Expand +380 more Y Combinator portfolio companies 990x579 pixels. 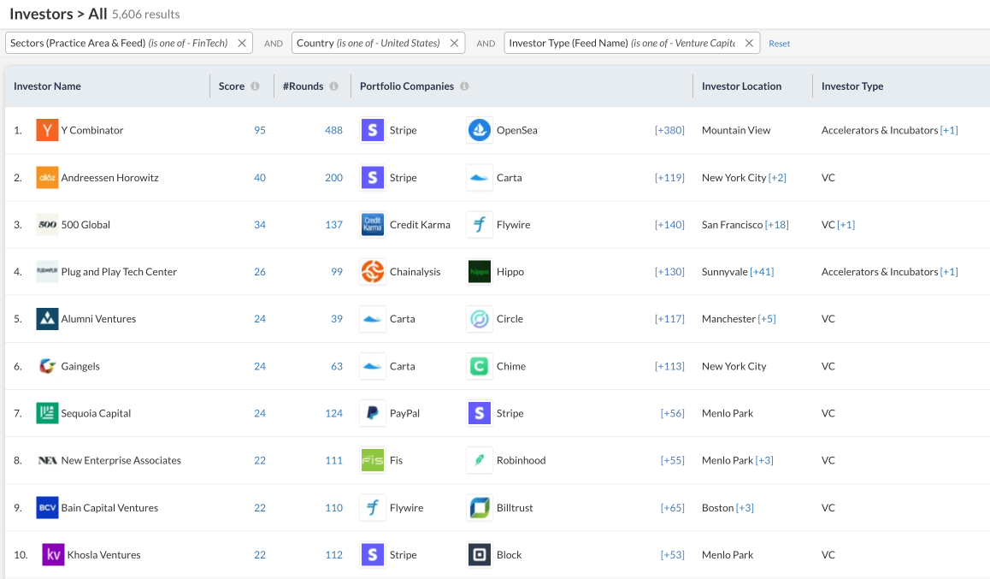(669, 131)
